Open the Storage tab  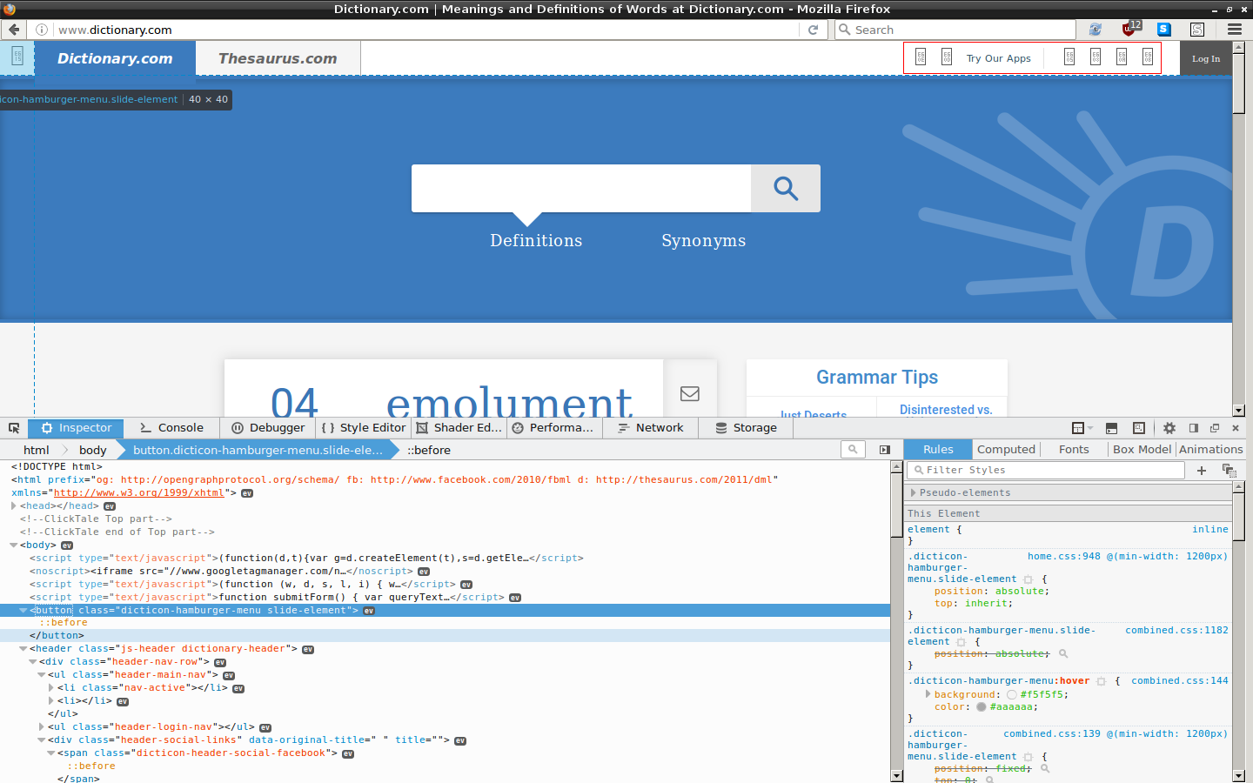746,428
